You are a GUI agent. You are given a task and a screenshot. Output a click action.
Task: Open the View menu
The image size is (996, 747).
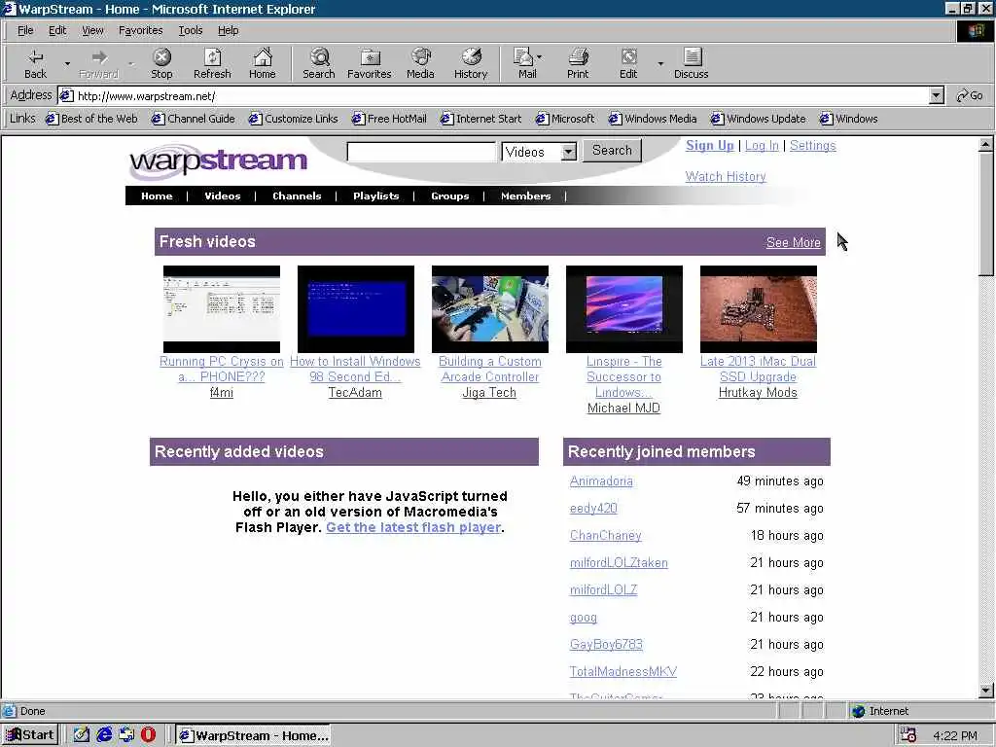[x=92, y=30]
